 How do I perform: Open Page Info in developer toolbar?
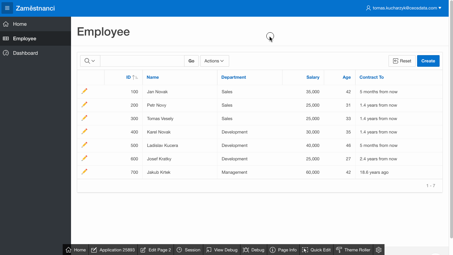click(x=283, y=250)
